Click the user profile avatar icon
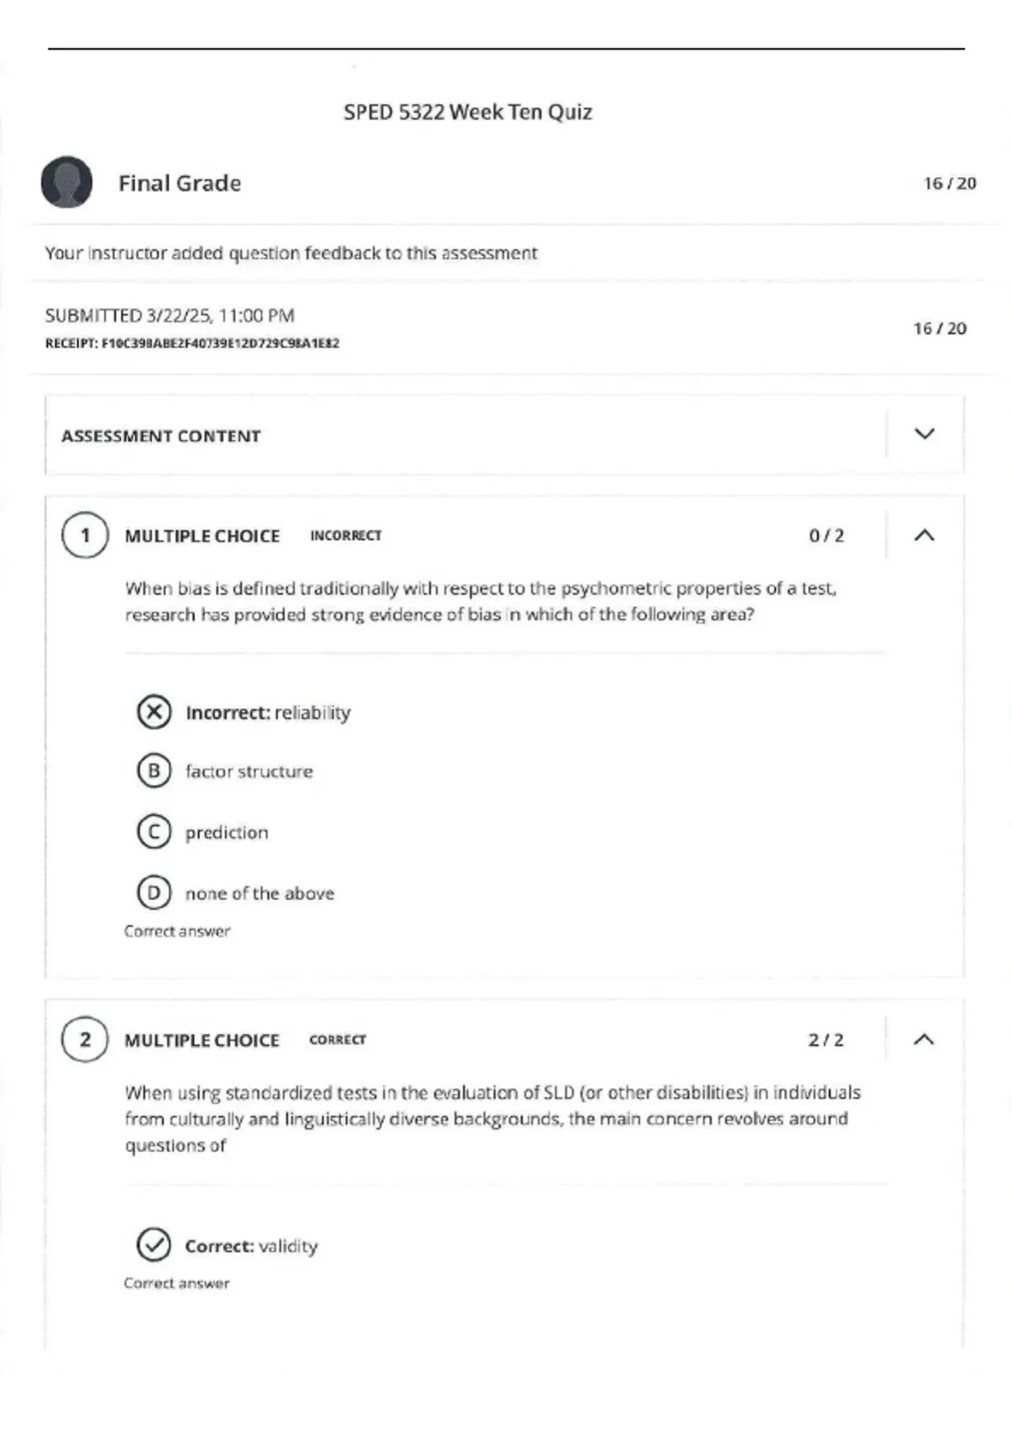The image size is (1012, 1434). pyautogui.click(x=67, y=182)
